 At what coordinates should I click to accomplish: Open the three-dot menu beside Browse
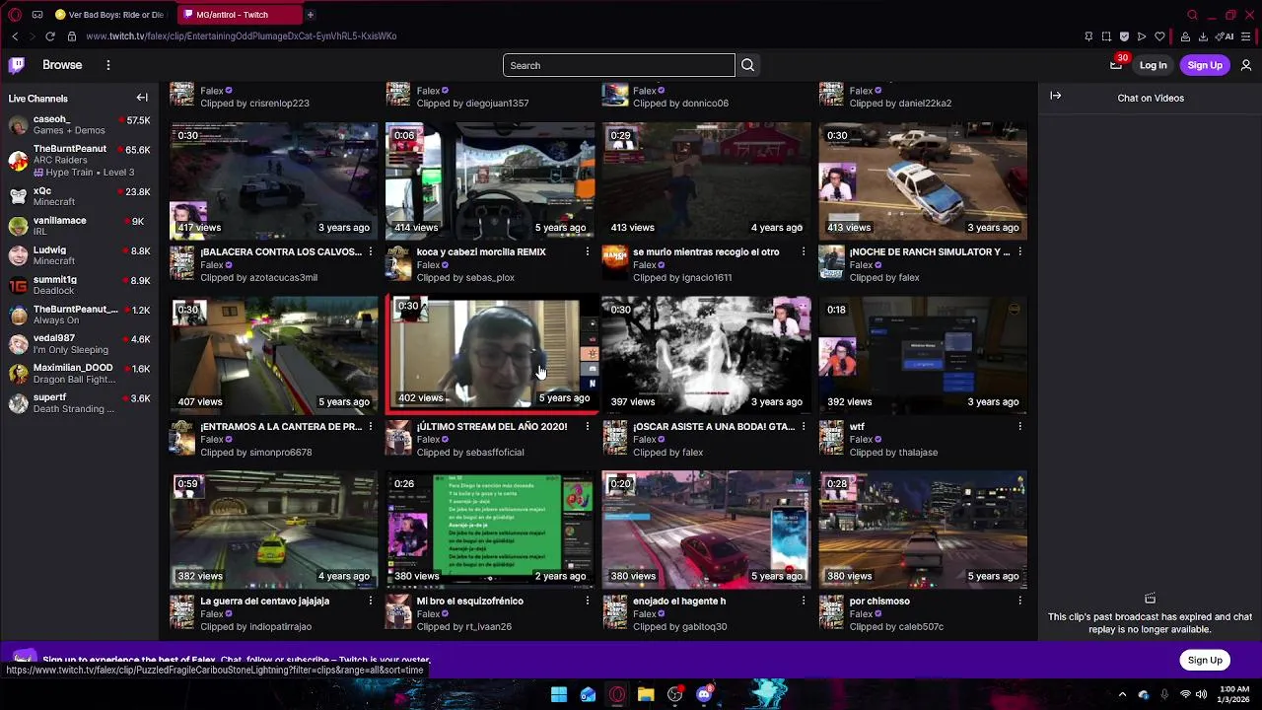(108, 65)
